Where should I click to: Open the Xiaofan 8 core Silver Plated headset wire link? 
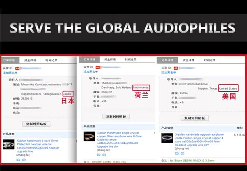point(38,146)
